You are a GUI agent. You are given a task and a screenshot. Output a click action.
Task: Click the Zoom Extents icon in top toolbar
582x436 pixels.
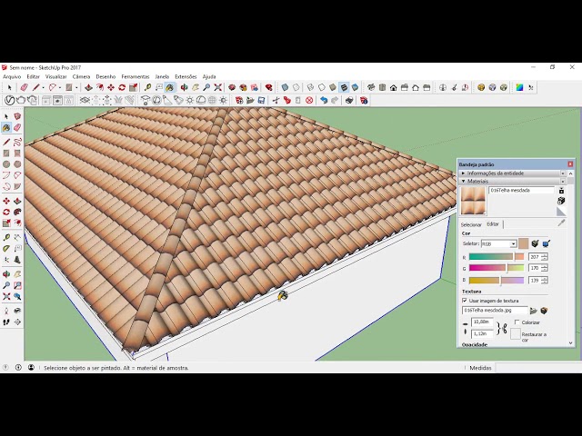[x=218, y=87]
